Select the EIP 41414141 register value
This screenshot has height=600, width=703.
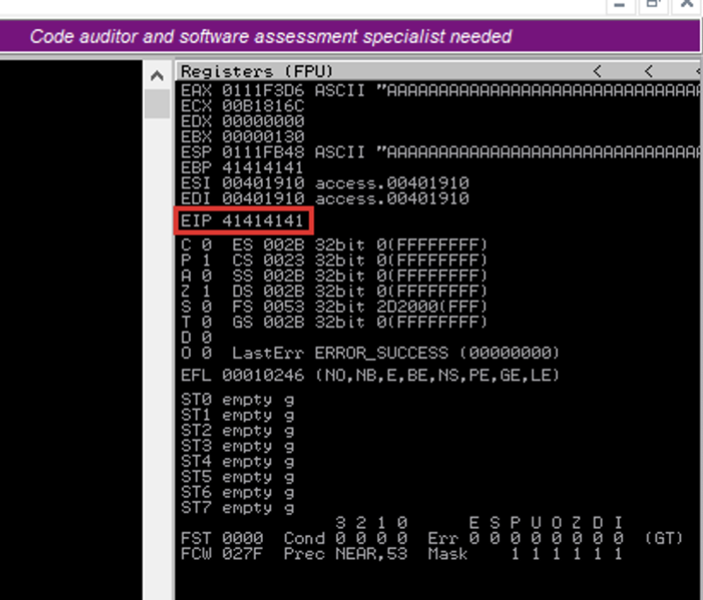(x=263, y=221)
